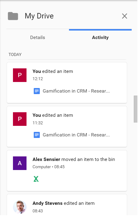The image size is (138, 216).
Task: Click Alex Sensier's purple A avatar
Action: point(20,164)
